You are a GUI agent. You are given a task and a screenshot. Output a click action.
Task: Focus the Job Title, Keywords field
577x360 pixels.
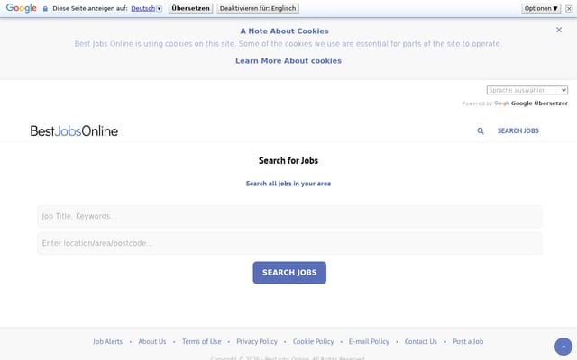click(289, 216)
